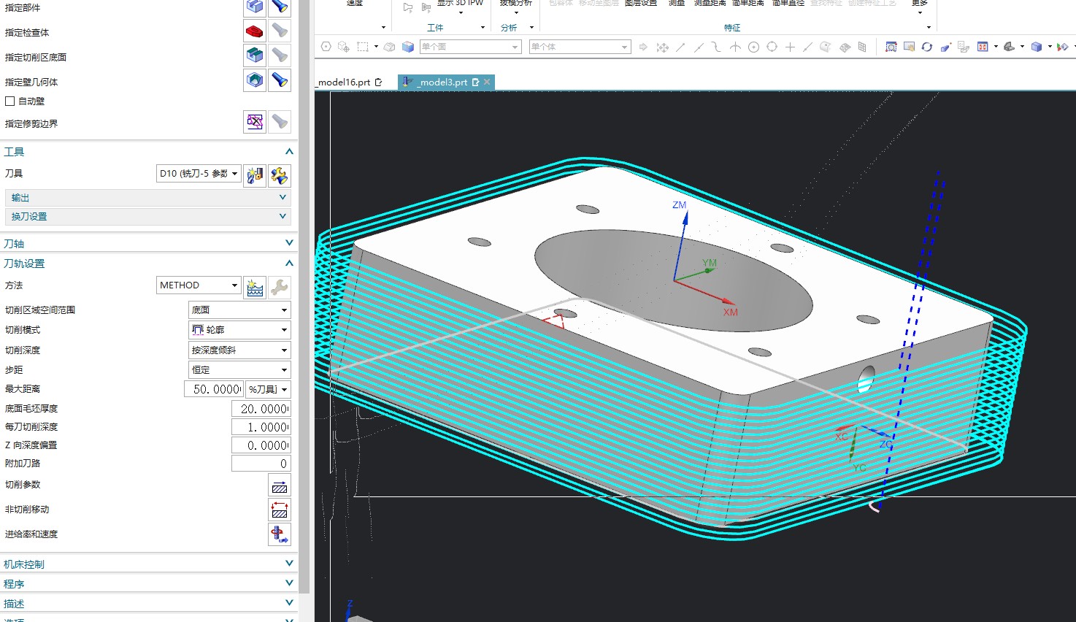Click the 简单距离 ribbon command
1076x622 pixels.
pos(748,4)
